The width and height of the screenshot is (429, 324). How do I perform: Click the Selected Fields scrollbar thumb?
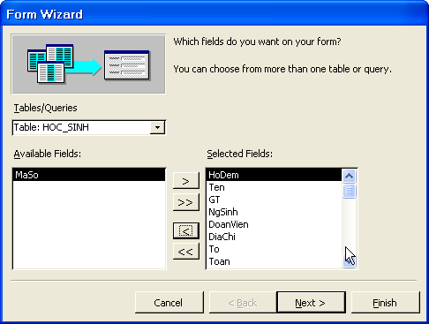[x=349, y=191]
